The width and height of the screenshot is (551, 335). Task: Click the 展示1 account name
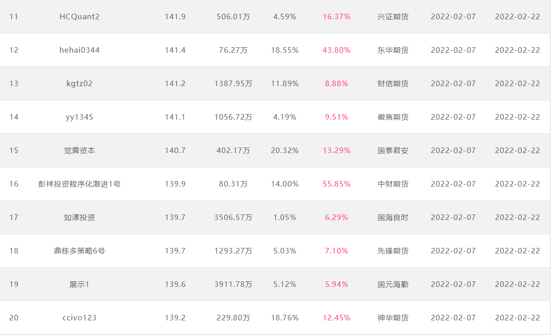tap(79, 284)
